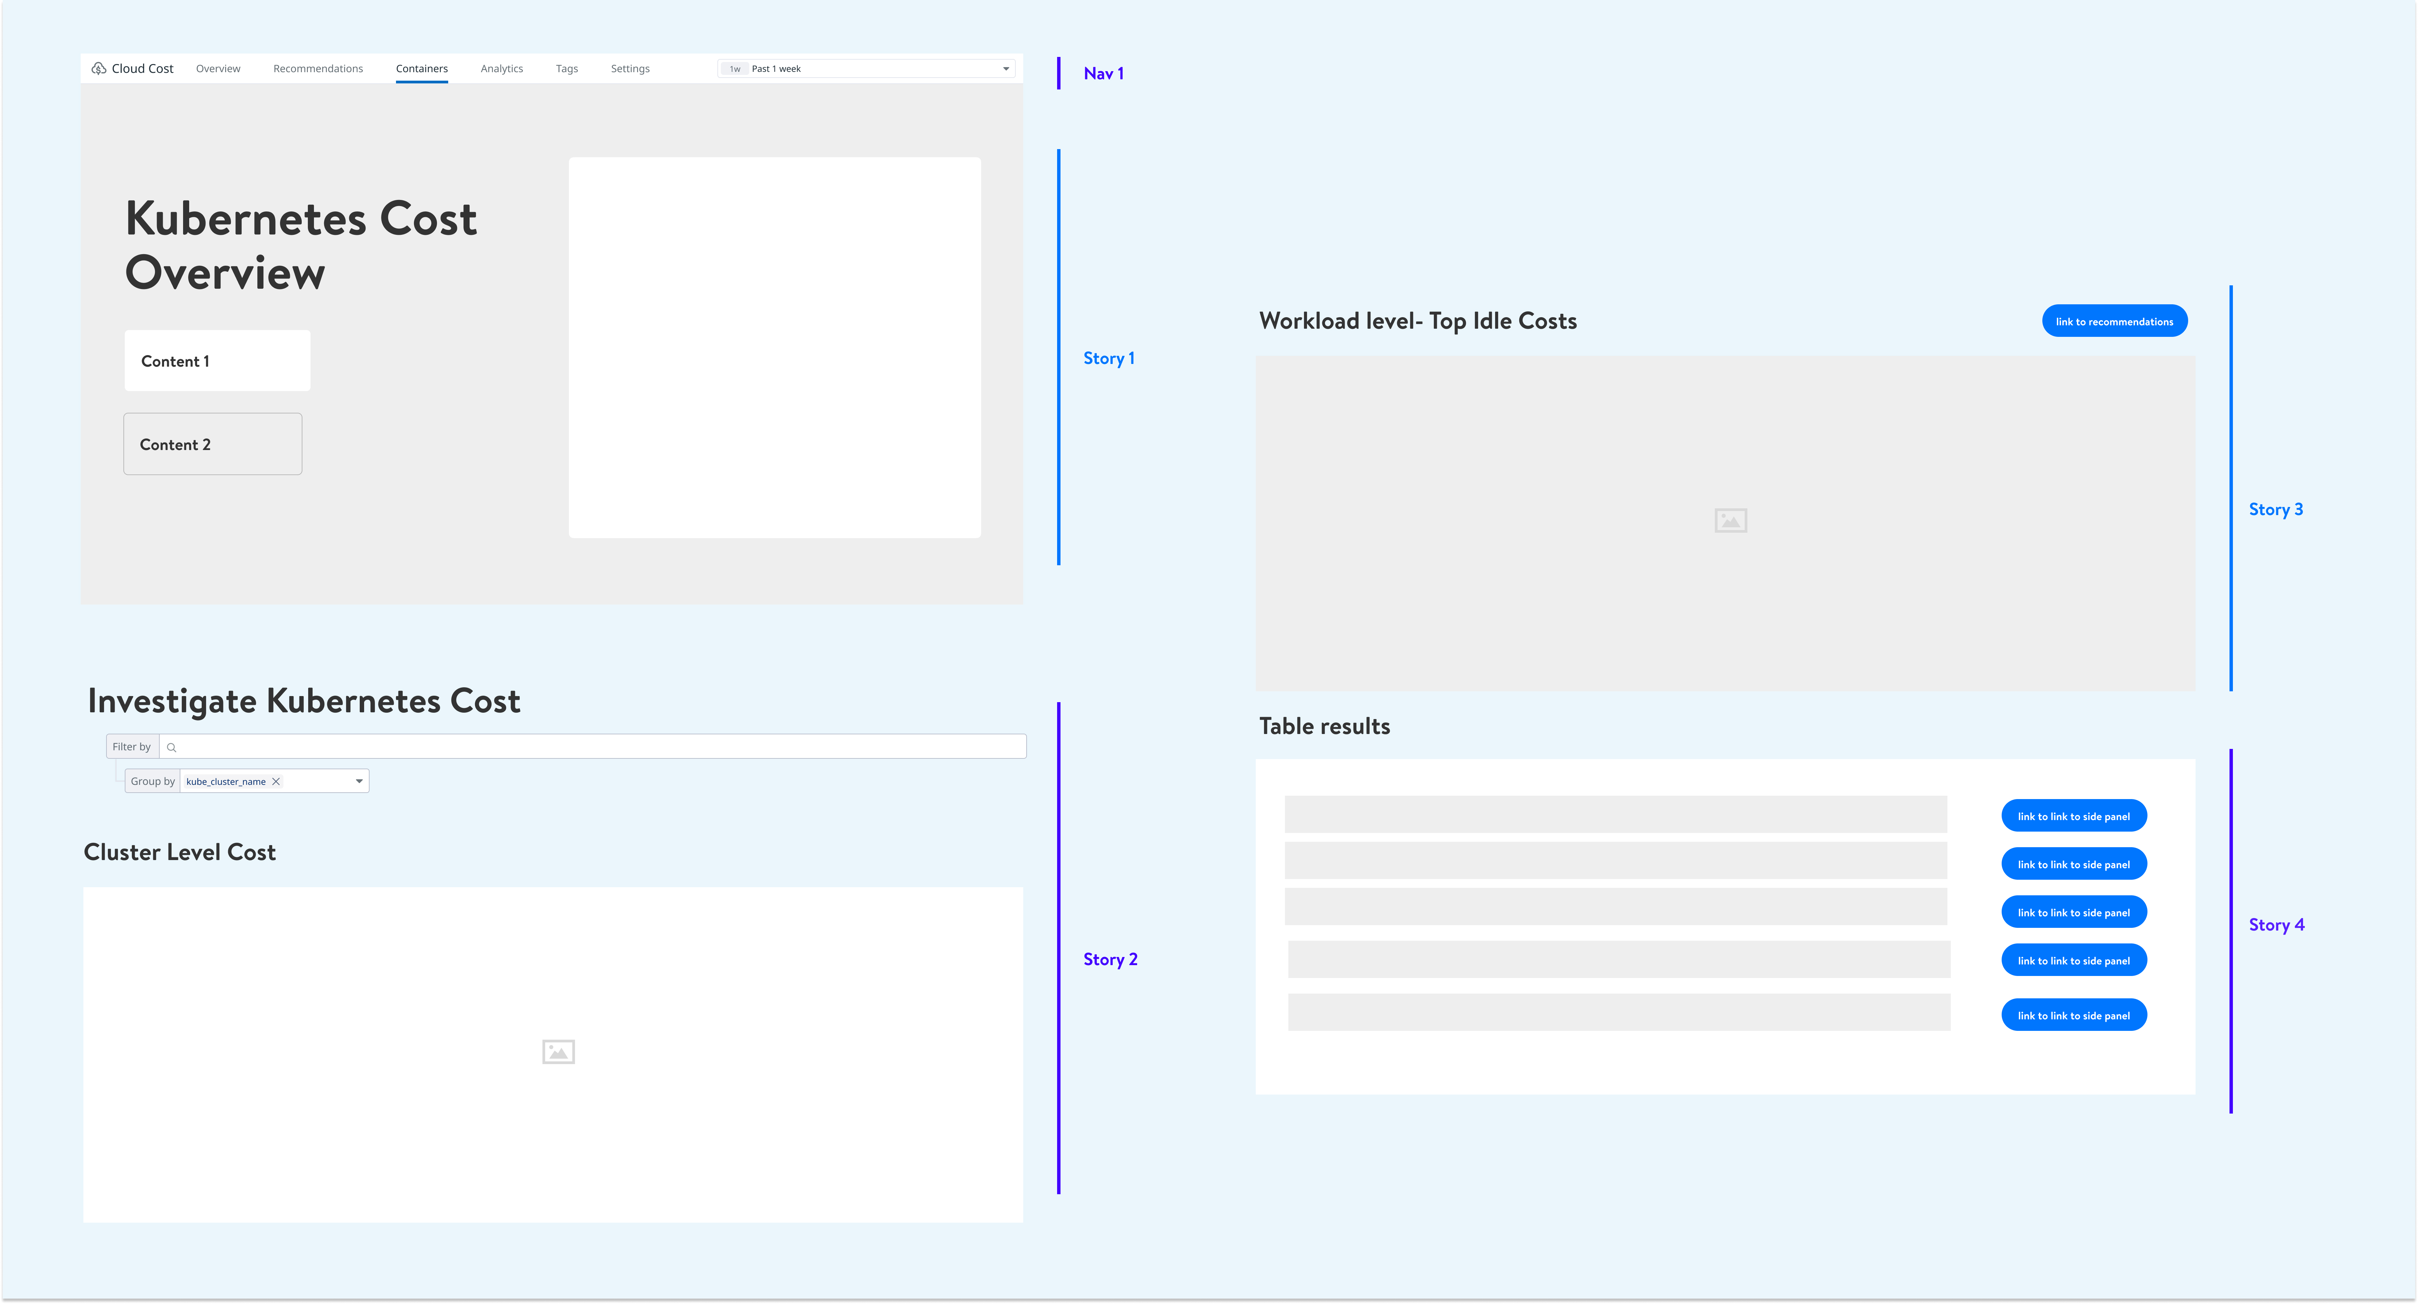Click the Cluster Level Cost image placeholder icon
The height and width of the screenshot is (1304, 2418).
(558, 1052)
